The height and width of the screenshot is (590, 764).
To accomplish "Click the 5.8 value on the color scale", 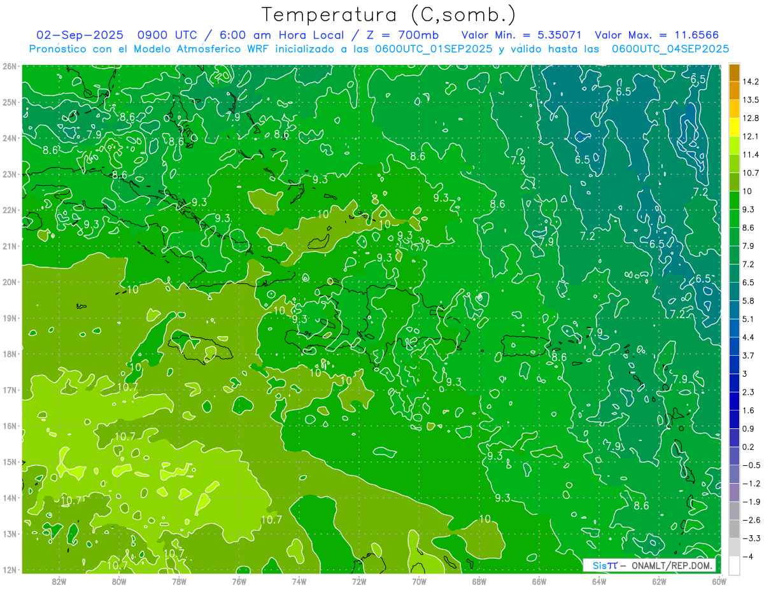I will (x=749, y=300).
